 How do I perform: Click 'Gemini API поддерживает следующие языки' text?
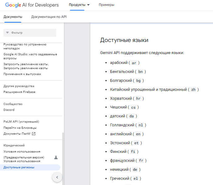[142, 53]
